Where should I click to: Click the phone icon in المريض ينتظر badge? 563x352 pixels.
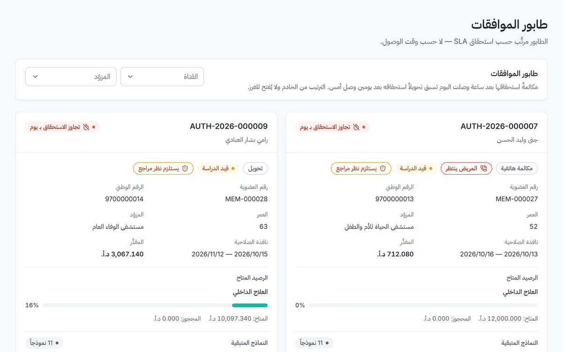pos(484,168)
